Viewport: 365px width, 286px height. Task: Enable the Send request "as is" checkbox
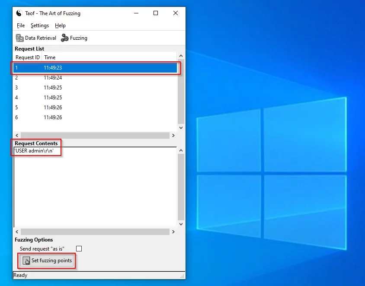pos(79,248)
